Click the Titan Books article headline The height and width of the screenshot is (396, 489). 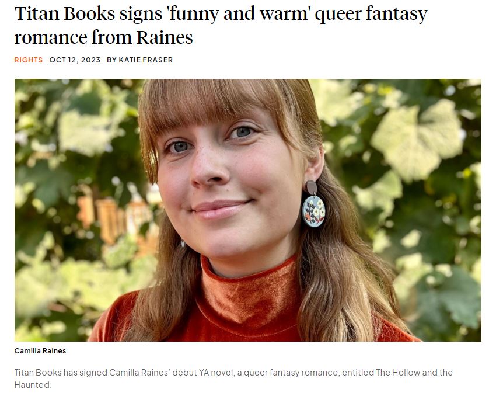click(x=221, y=25)
